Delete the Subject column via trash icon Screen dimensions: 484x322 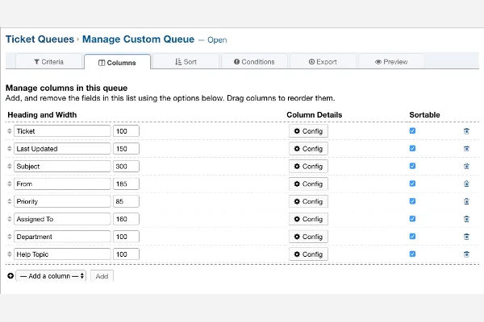click(x=466, y=167)
